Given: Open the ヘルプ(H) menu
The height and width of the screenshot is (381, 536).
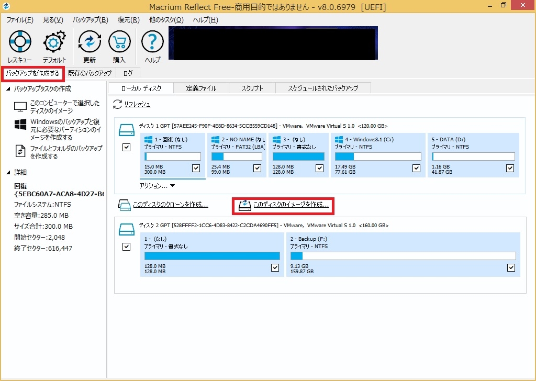Looking at the screenshot, I should [x=205, y=20].
